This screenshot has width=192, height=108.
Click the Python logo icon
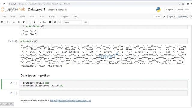pos(158,10)
